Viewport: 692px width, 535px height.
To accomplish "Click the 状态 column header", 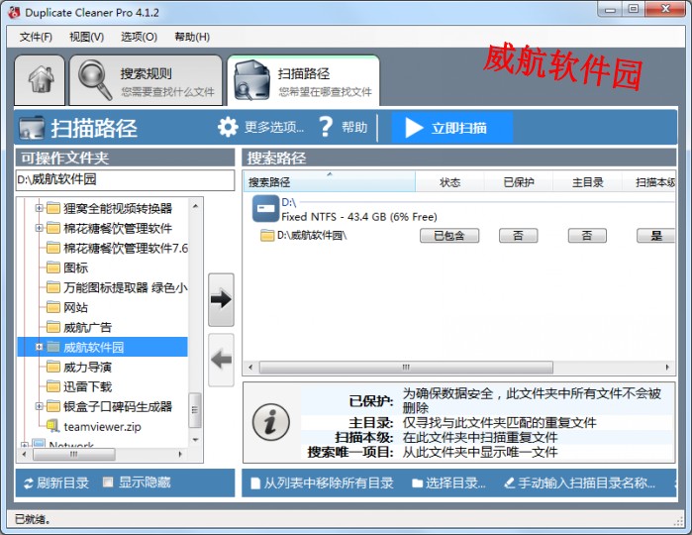I will pos(449,182).
